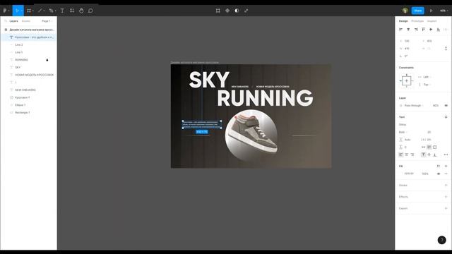Open the Pass through blend mode dropdown

click(x=414, y=105)
